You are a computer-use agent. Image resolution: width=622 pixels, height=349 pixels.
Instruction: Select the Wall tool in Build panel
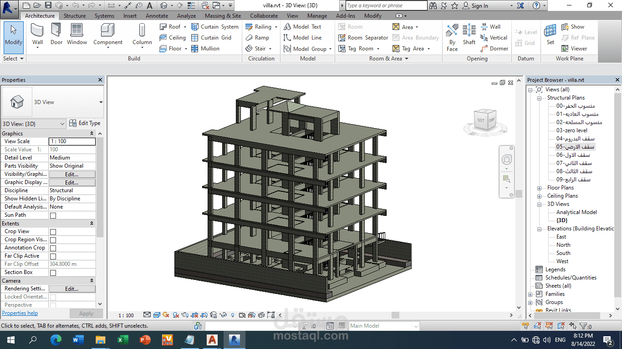click(37, 35)
